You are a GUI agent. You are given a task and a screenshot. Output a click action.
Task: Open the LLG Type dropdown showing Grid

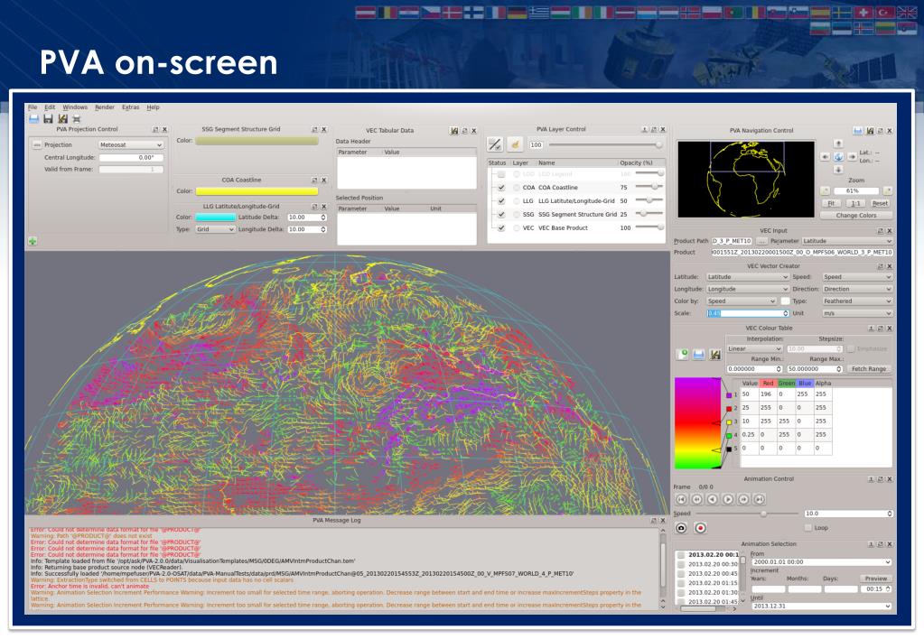(x=215, y=229)
